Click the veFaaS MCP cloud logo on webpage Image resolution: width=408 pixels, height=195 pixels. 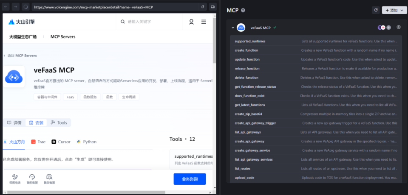[x=14, y=77]
